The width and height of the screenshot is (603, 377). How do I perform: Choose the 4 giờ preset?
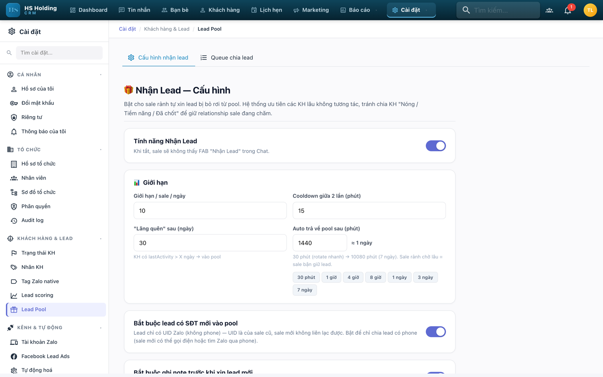[353, 277]
